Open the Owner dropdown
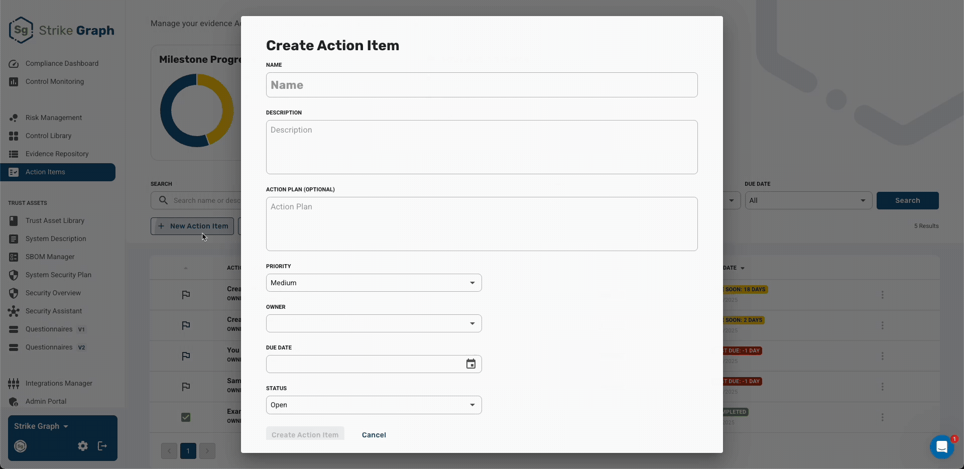 pyautogui.click(x=374, y=323)
